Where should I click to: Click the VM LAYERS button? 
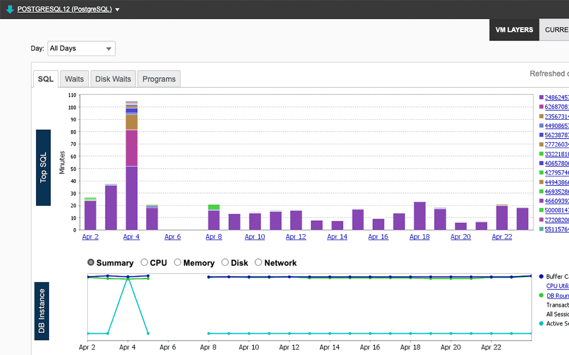coord(514,30)
